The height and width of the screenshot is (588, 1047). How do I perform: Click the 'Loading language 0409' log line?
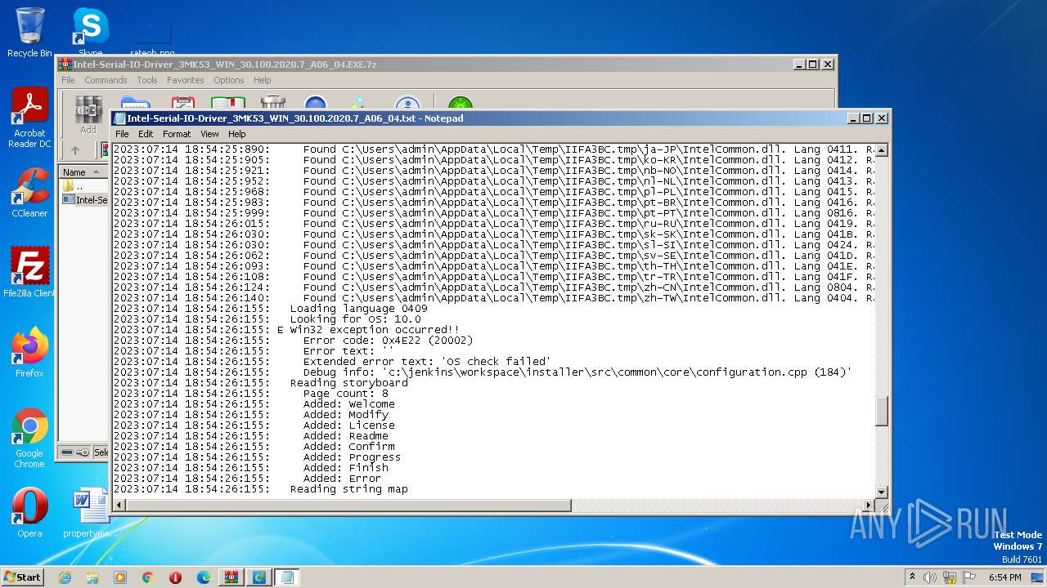click(x=270, y=309)
